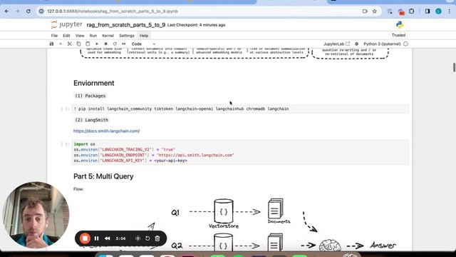
Task: Delete the recording with the trash icon
Action: tap(157, 238)
